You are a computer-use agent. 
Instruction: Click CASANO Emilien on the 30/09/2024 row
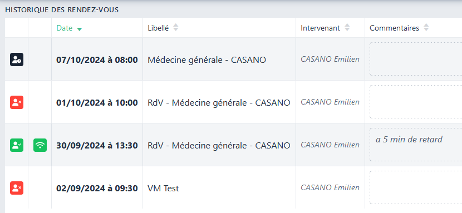click(330, 145)
